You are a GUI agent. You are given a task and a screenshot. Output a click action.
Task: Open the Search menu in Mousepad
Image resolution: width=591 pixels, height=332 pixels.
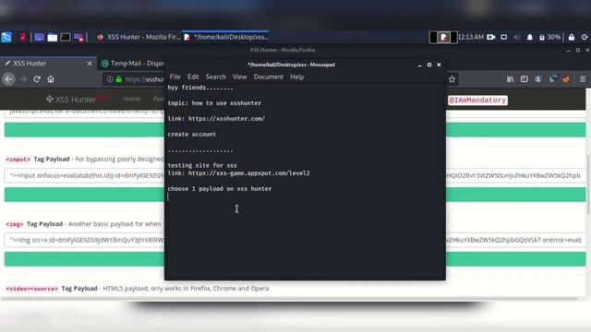(x=215, y=77)
